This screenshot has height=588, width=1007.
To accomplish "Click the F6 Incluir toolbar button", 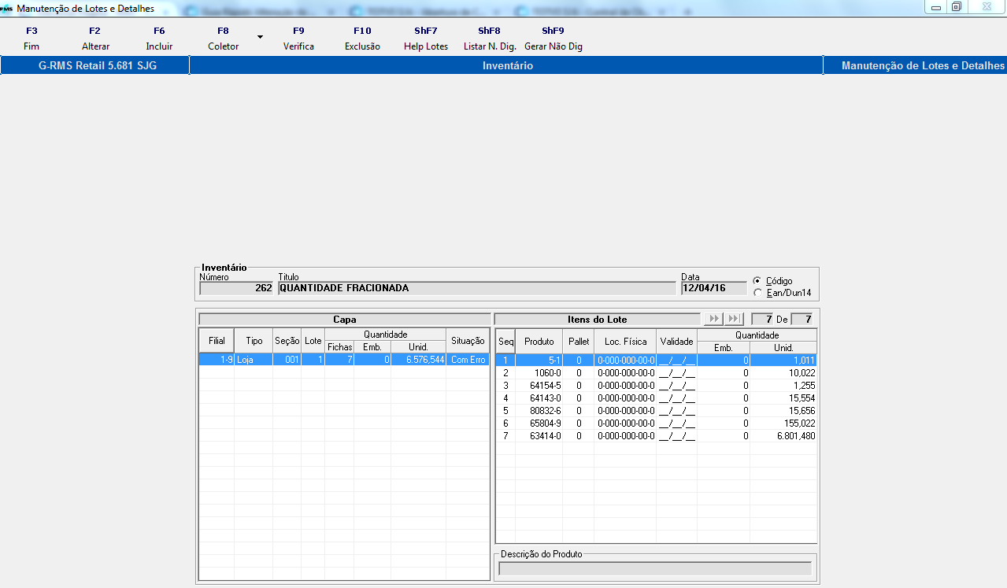I will pyautogui.click(x=159, y=39).
